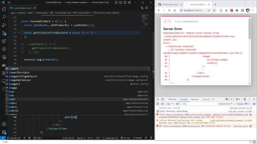Viewport: 257px width, 144px height.
Task: Go back in the Chrome browser
Action: point(159,10)
